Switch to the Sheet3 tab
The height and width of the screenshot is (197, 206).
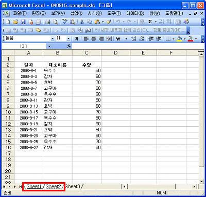(73, 186)
